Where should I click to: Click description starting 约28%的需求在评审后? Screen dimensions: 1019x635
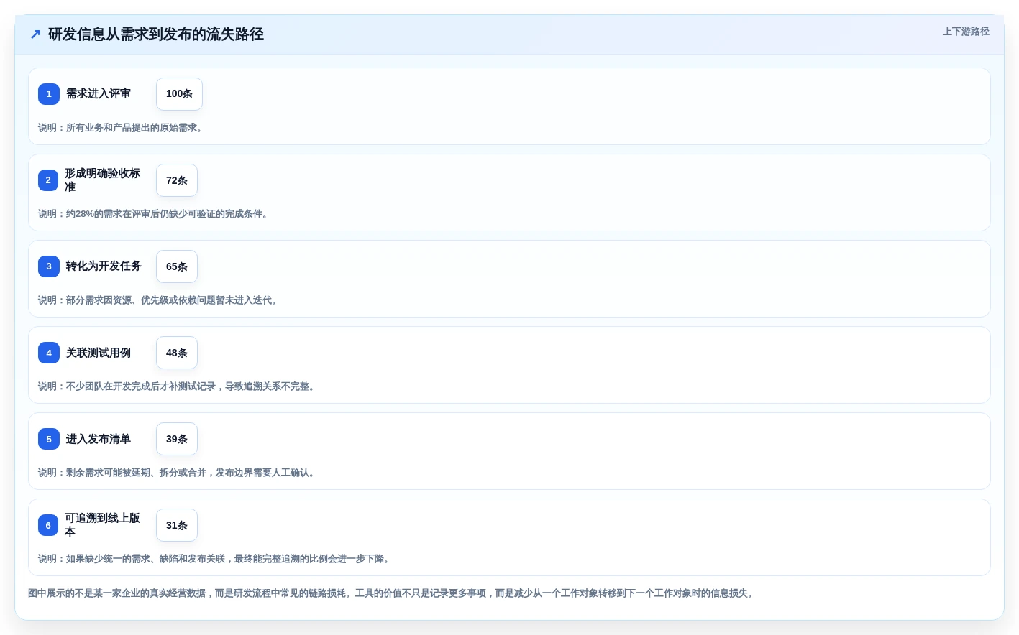(x=155, y=214)
